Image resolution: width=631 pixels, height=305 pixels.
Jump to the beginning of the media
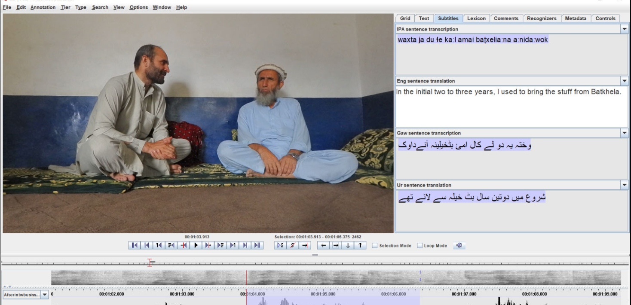135,245
